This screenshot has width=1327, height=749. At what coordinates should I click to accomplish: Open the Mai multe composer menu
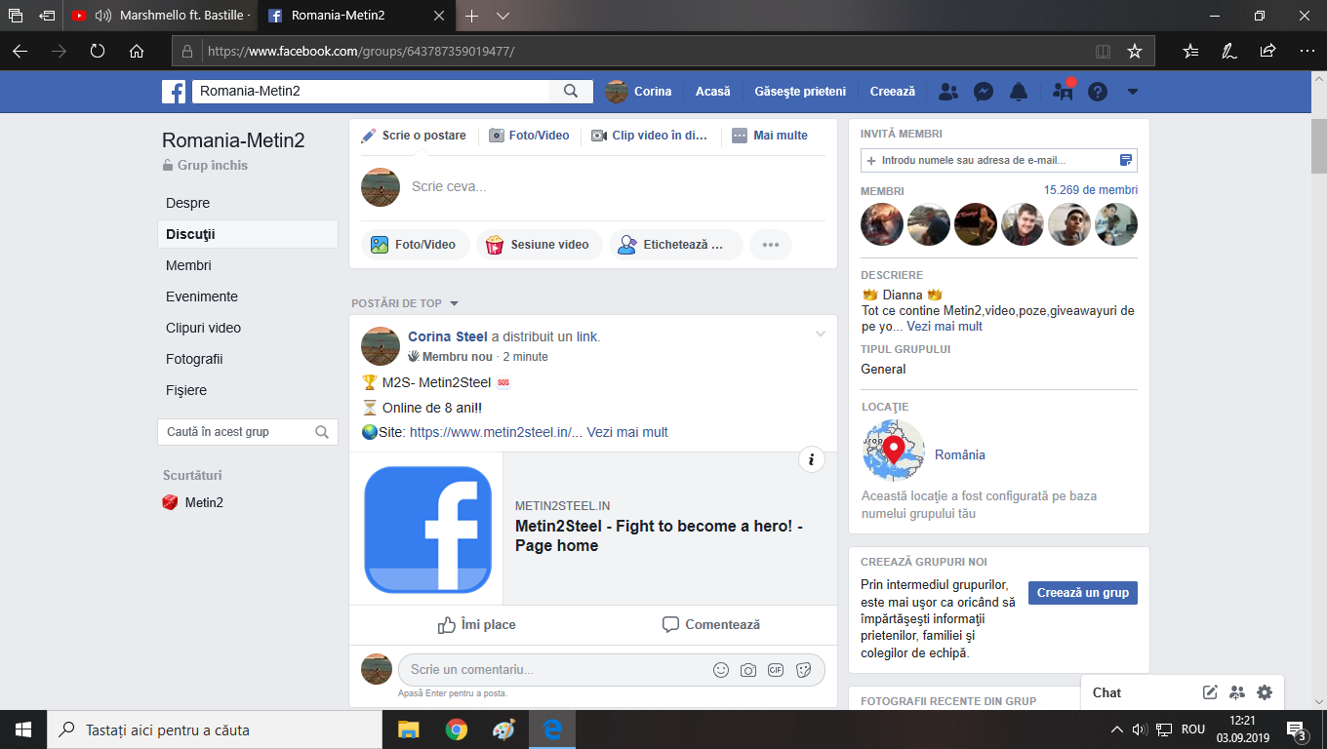click(x=770, y=136)
